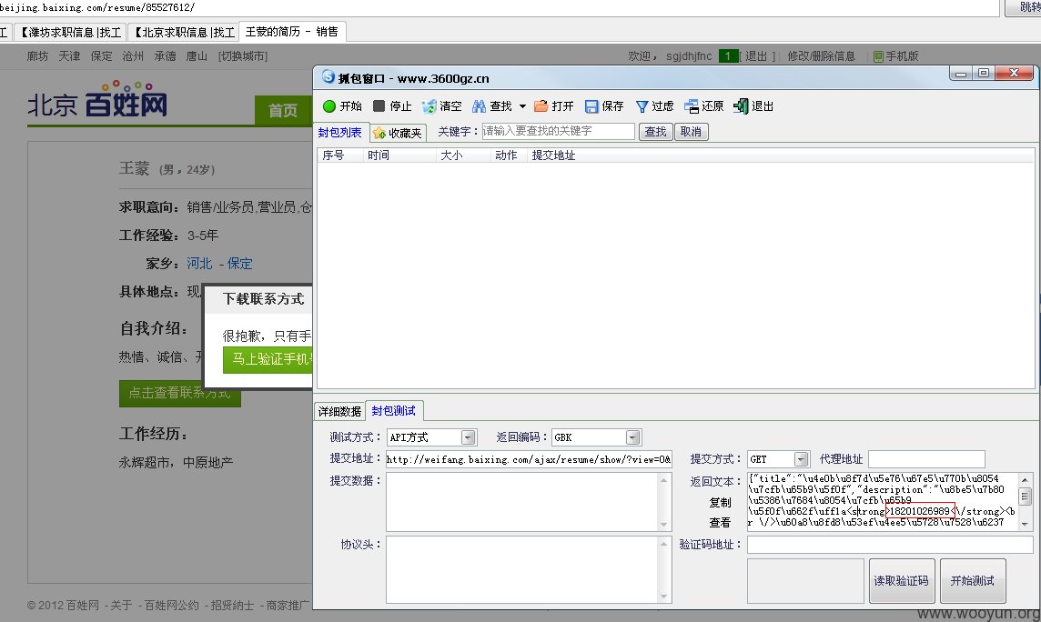This screenshot has width=1041, height=622.
Task: Click the Filter (过滤) funnel icon
Action: [642, 106]
